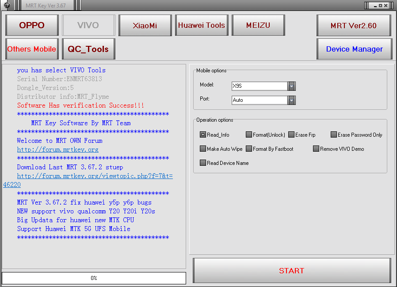Click the Port field showing Auto
This screenshot has width=397, height=287.
(x=260, y=100)
